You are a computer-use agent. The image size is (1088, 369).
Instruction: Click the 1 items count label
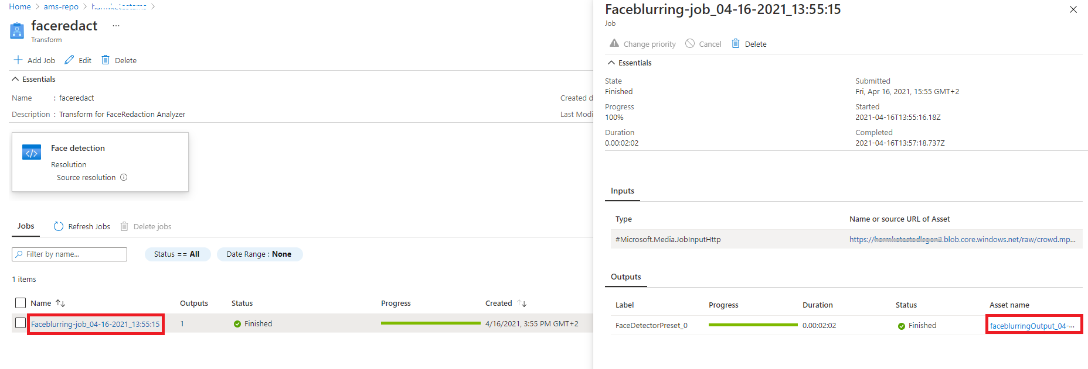(24, 280)
